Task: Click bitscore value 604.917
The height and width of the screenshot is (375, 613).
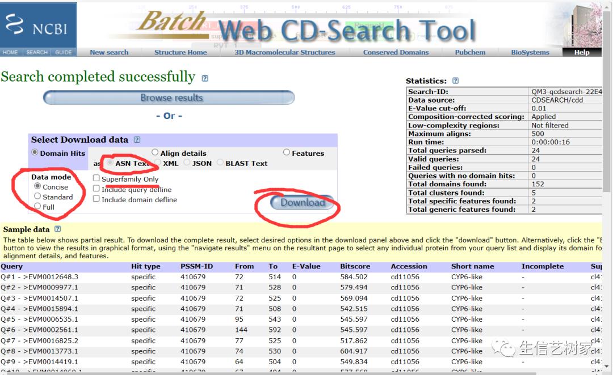Action: pyautogui.click(x=354, y=351)
